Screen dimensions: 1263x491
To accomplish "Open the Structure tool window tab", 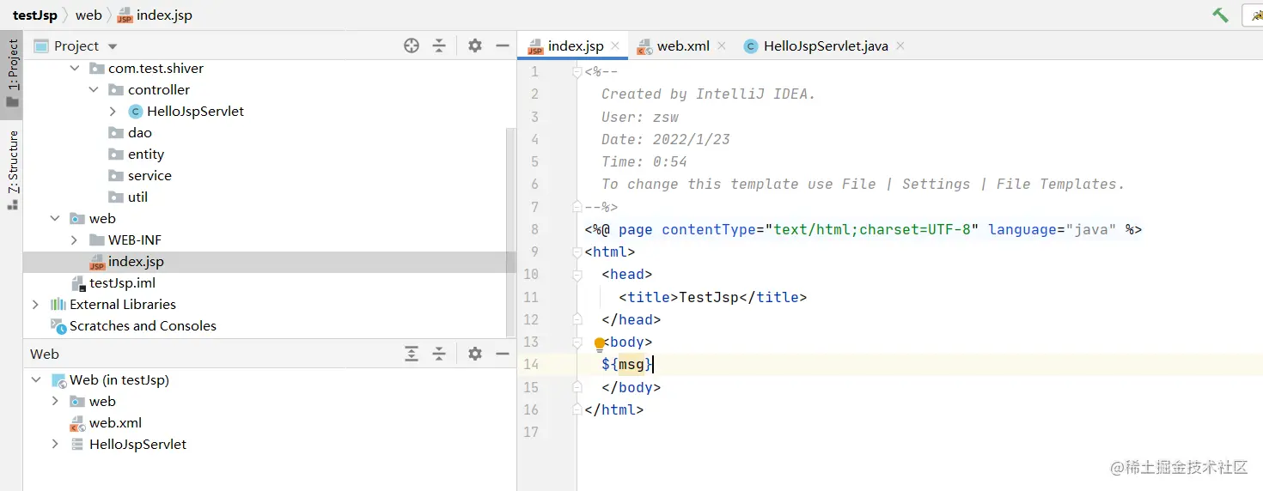I will [x=12, y=169].
